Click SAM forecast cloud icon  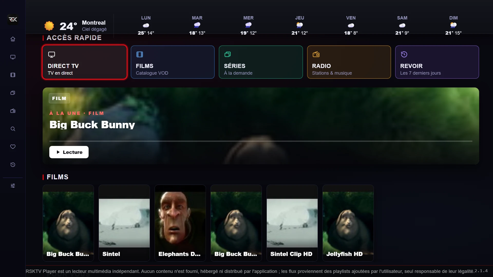coord(402,25)
